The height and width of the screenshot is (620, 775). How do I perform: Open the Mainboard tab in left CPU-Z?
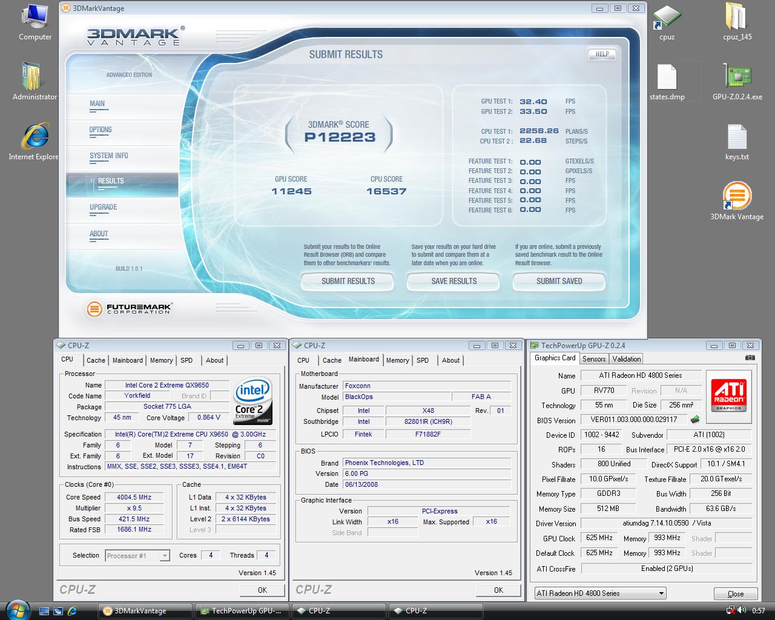pyautogui.click(x=128, y=360)
